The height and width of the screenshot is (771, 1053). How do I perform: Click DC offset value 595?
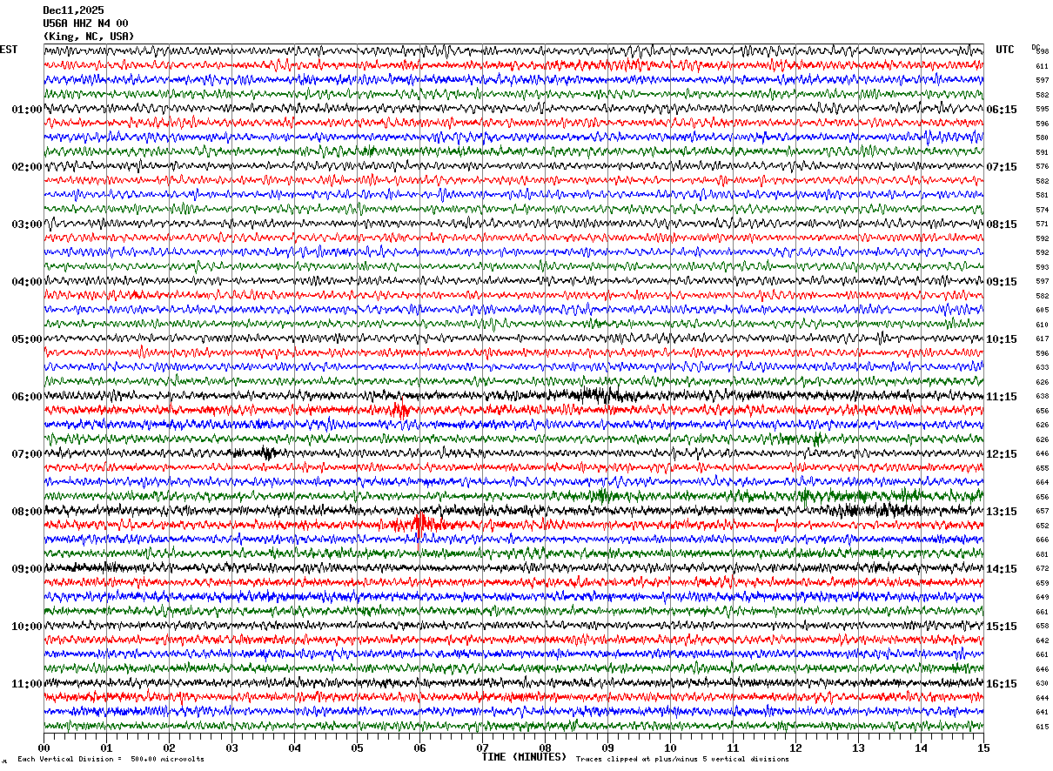[x=1042, y=110]
